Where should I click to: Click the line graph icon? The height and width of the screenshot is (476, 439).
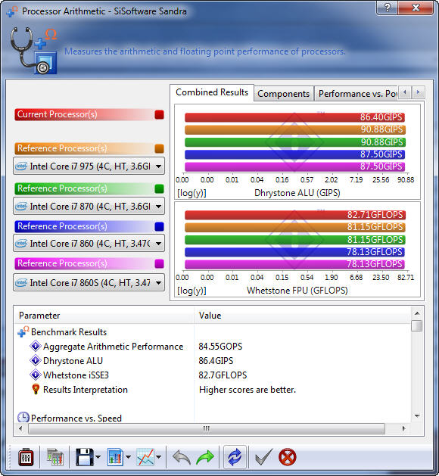coord(145,457)
